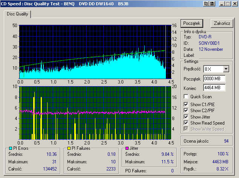Click PI Failures total 2233
Image resolution: width=239 pixels, height=178 pixels.
click(111, 169)
